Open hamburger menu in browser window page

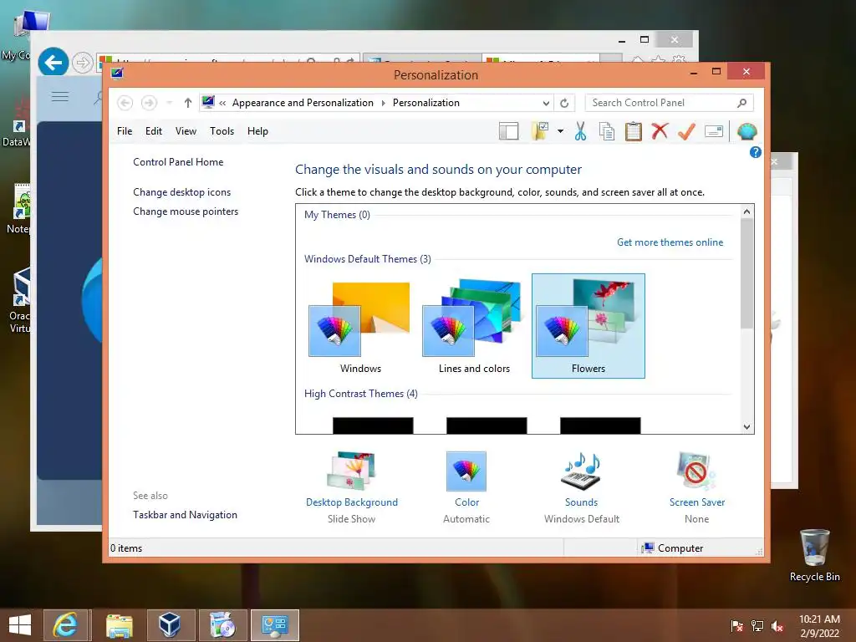pyautogui.click(x=60, y=97)
